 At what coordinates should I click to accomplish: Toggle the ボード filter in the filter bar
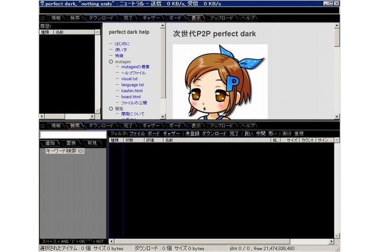coord(154,134)
